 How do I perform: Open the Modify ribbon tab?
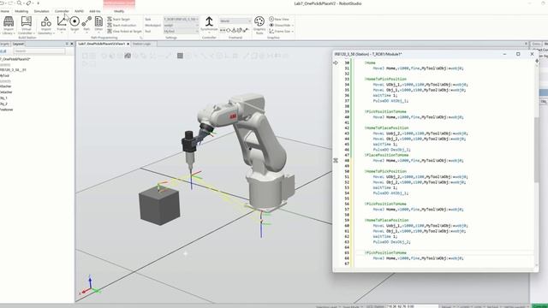pos(119,11)
